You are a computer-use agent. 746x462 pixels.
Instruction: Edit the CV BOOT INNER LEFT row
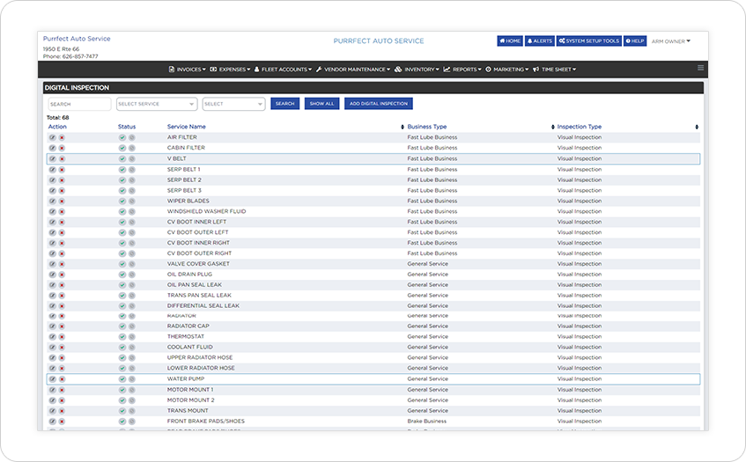click(52, 222)
